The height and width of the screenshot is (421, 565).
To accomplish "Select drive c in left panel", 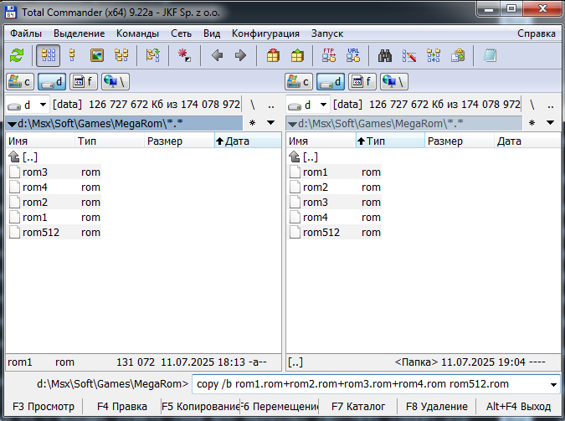I will click(x=20, y=82).
